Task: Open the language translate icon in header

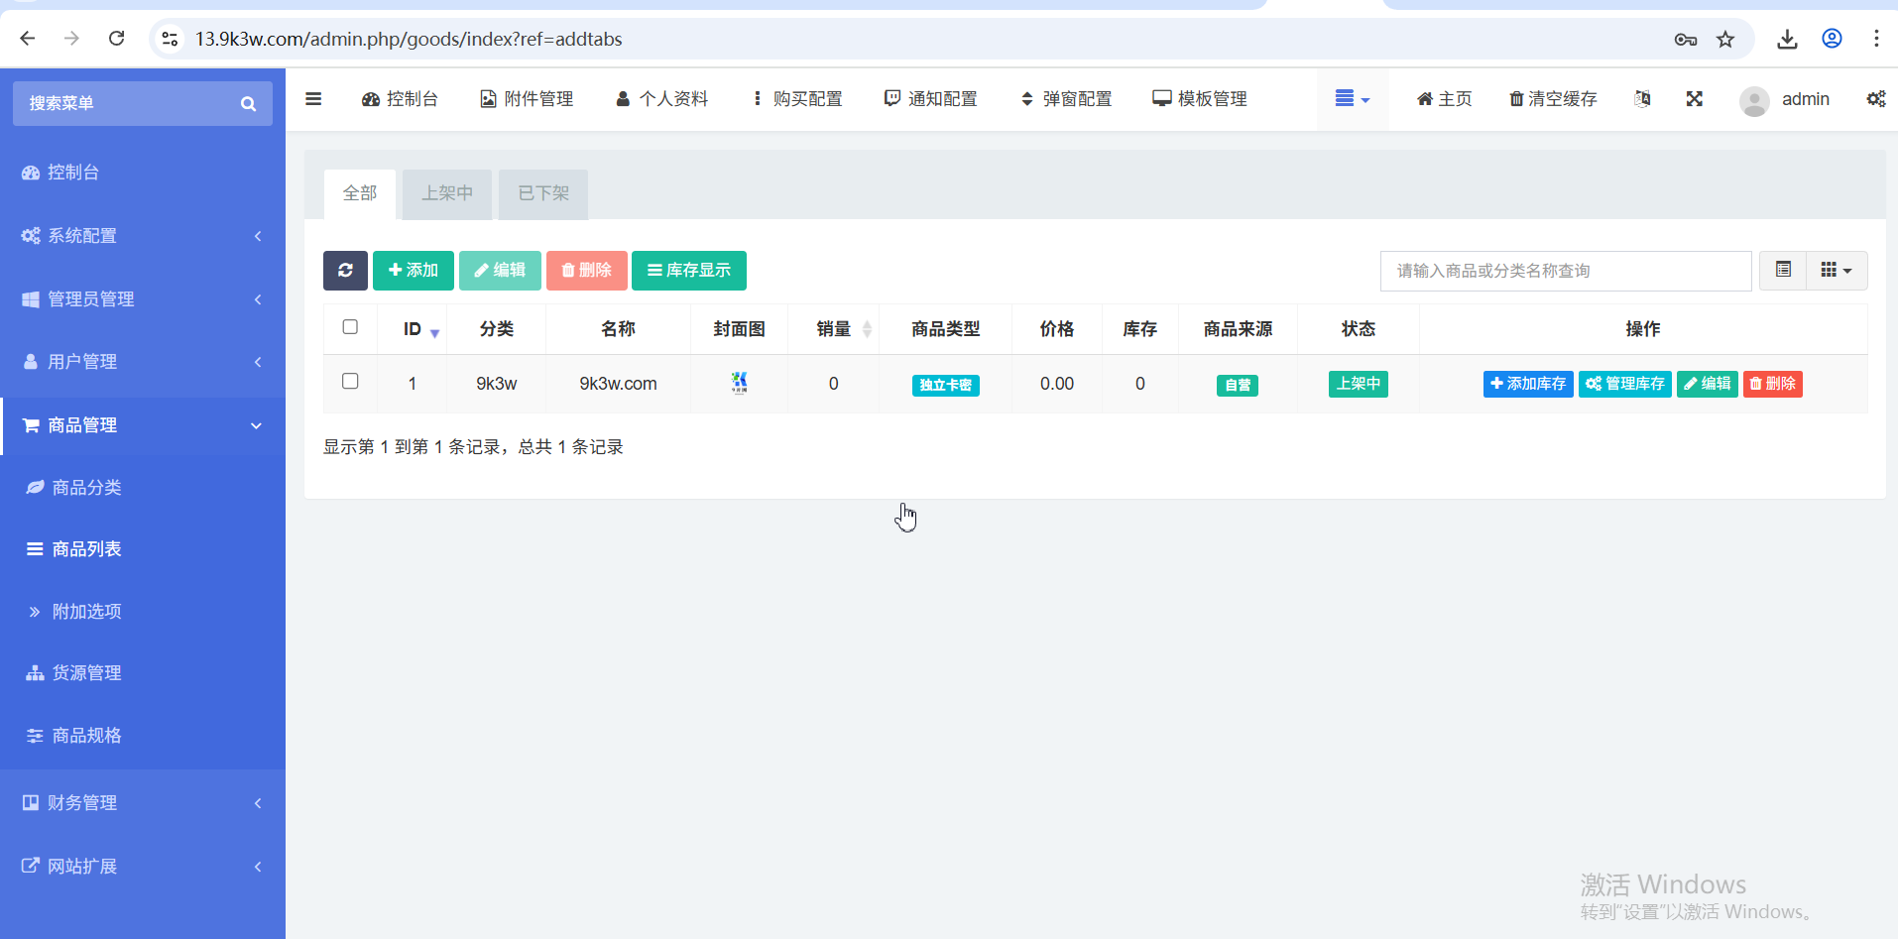Action: point(1643,99)
